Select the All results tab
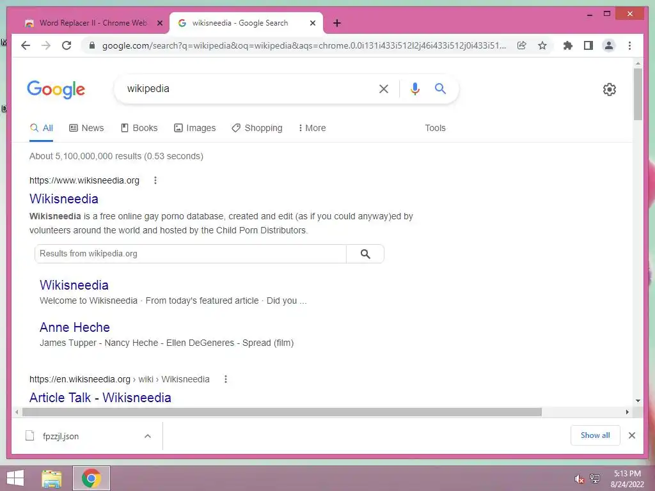Screen dimensions: 655x491 [42, 128]
